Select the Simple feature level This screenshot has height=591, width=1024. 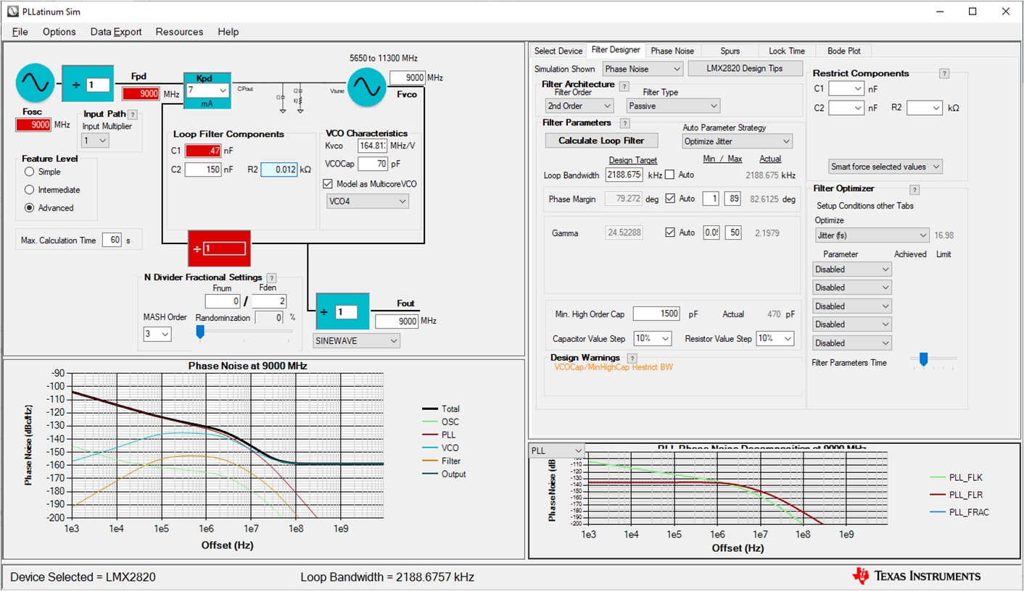pyautogui.click(x=30, y=172)
